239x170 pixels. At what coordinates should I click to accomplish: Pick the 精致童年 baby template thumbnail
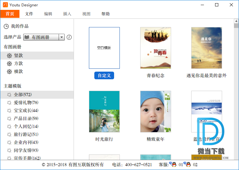coord(156,111)
